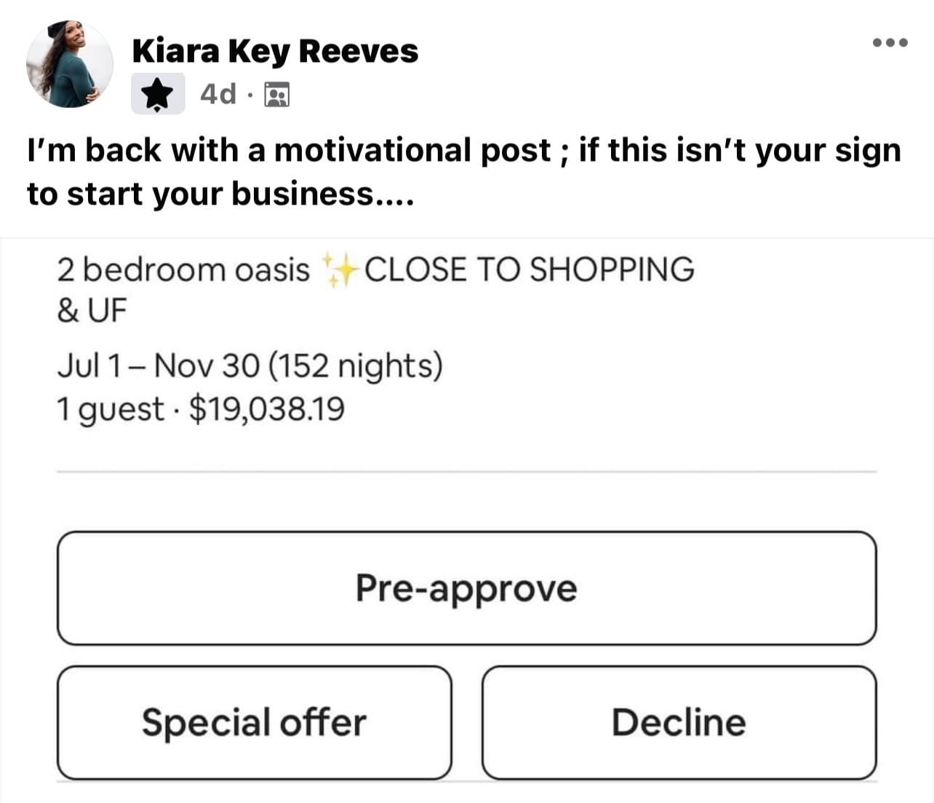The image size is (934, 803).
Task: Click the "& UF" title line
Action: tap(92, 311)
